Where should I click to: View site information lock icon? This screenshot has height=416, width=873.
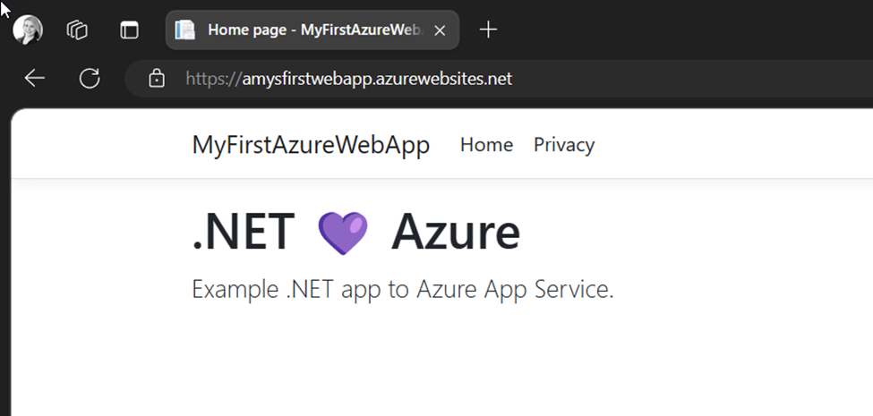coord(157,79)
